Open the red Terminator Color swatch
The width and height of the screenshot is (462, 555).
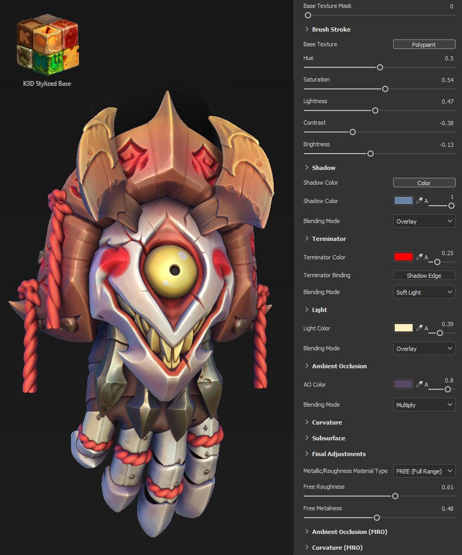pos(404,257)
